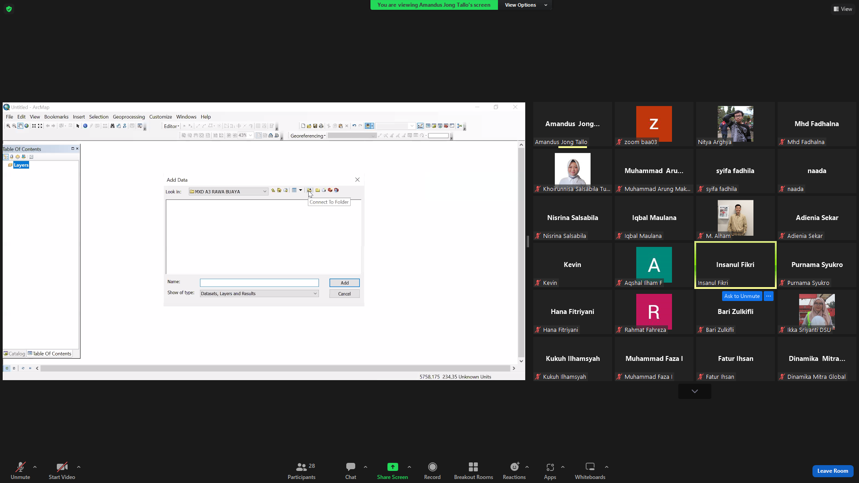Click the Open map document icon
Viewport: 859px width, 483px height.
point(309,126)
